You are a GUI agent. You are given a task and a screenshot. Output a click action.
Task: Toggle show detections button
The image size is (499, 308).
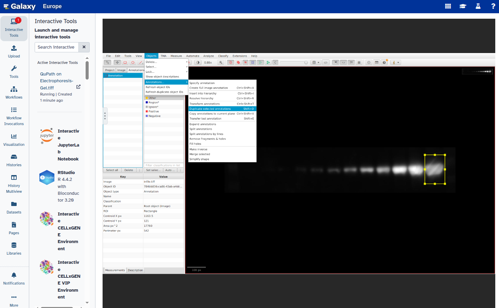click(260, 63)
